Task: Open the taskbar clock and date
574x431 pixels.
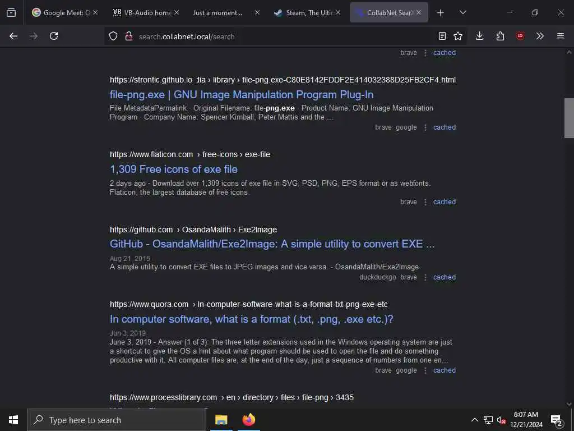Action: 526,420
